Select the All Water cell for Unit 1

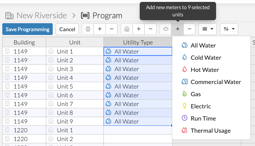click(x=138, y=51)
